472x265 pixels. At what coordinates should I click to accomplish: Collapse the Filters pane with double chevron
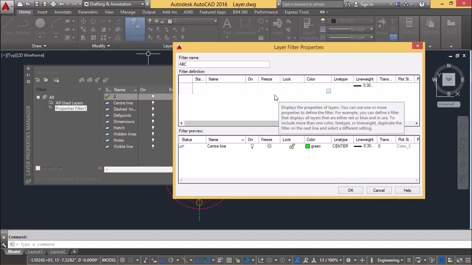100,89
